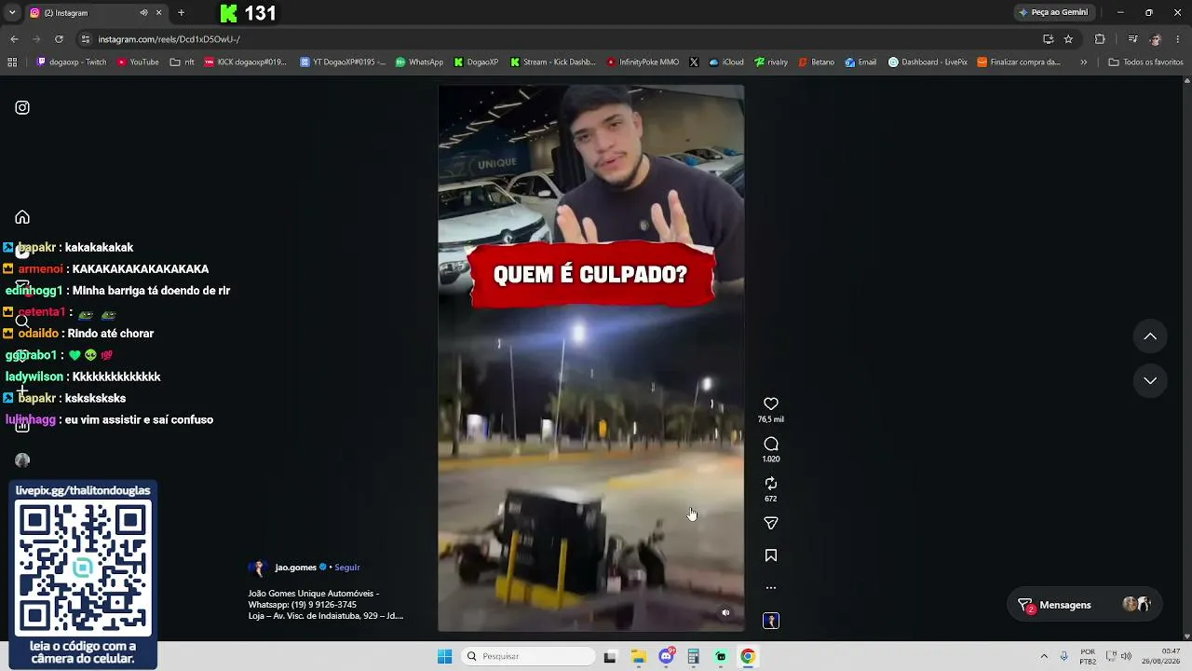View site information for instagram.com
Image resolution: width=1192 pixels, height=671 pixels.
click(x=86, y=39)
